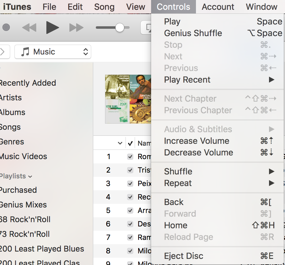The height and width of the screenshot is (265, 285).
Task: Open the Window menu
Action: point(262,7)
